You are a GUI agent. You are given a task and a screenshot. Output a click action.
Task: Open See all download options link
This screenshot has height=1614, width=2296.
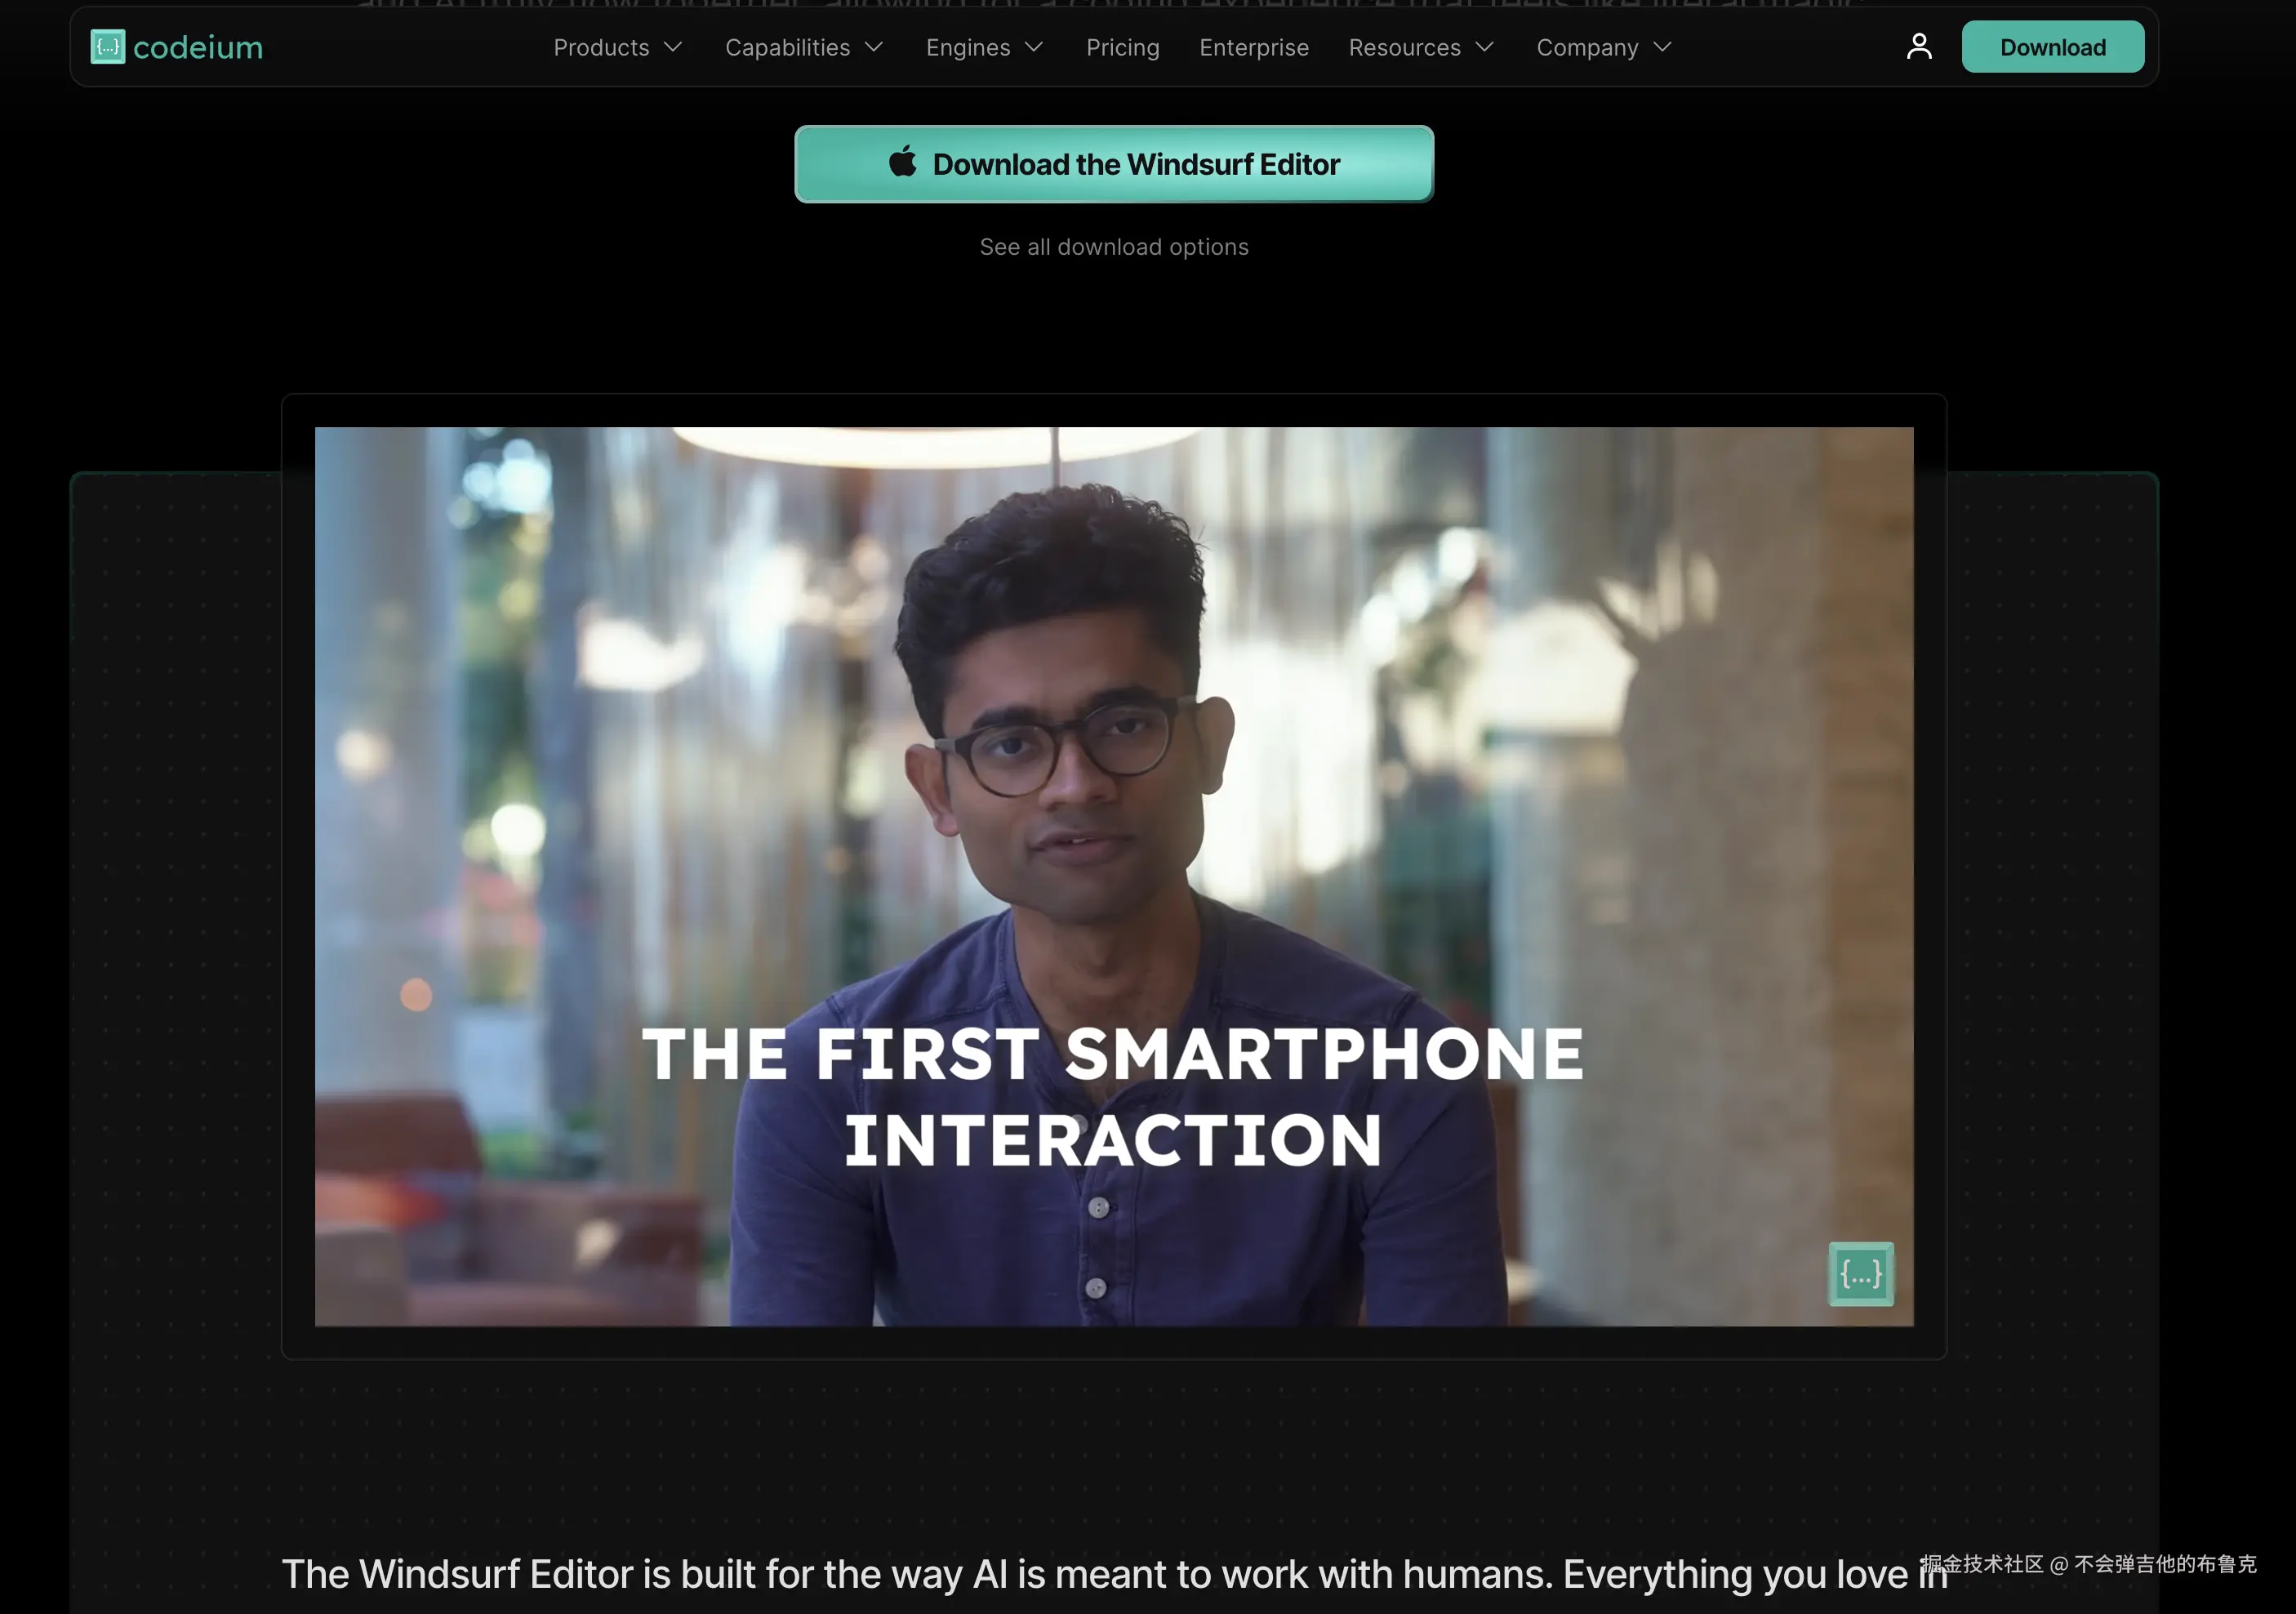[1113, 247]
